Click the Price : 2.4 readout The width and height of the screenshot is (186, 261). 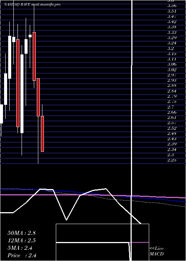coord(22,255)
